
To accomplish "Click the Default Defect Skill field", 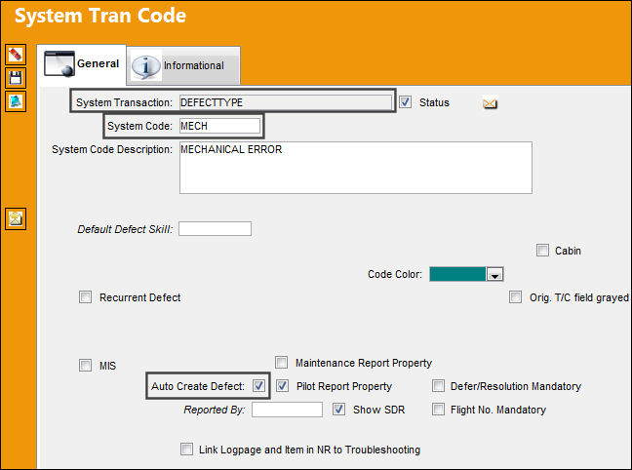I will [x=216, y=228].
